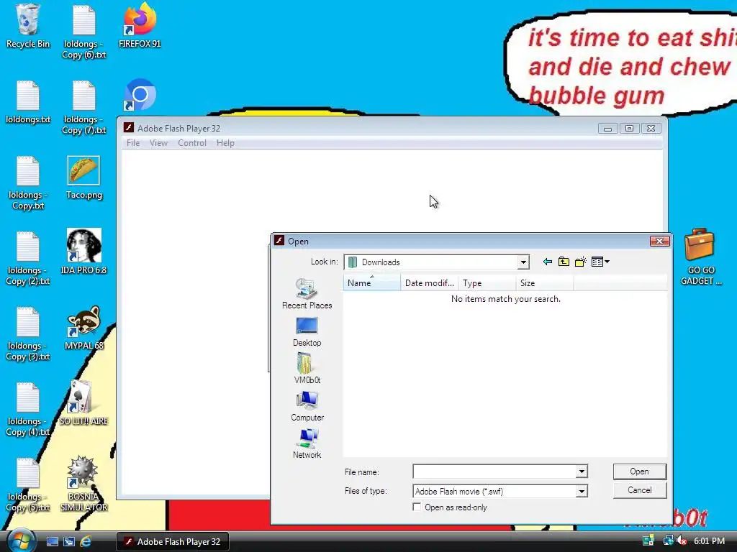The height and width of the screenshot is (552, 737).
Task: Open the Recycle Bin desktop icon
Action: coord(28,27)
